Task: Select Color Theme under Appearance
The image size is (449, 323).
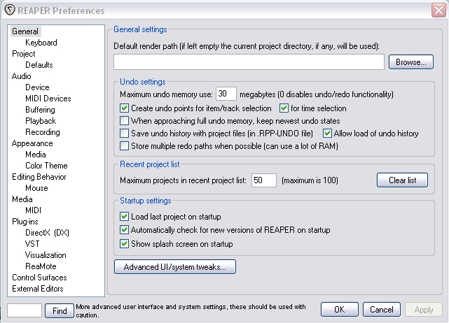Action: pos(46,166)
